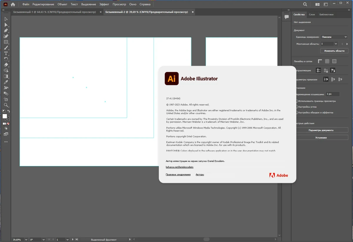
Task: Show transparency grid icon
Action: pyautogui.click(x=334, y=61)
